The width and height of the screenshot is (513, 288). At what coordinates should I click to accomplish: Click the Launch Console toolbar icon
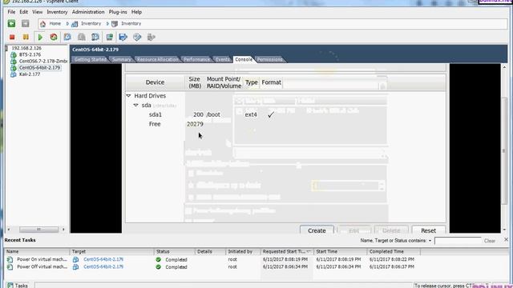pos(109,37)
